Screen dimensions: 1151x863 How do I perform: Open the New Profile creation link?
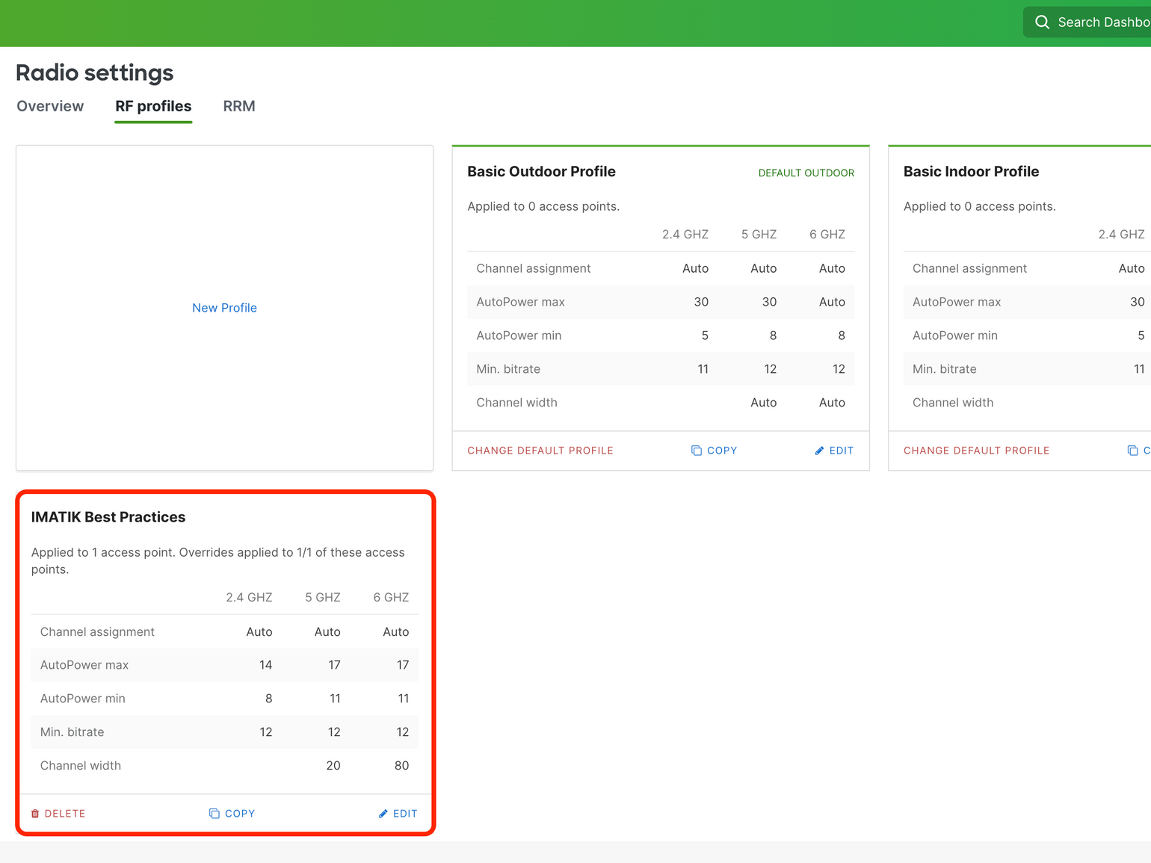point(224,307)
